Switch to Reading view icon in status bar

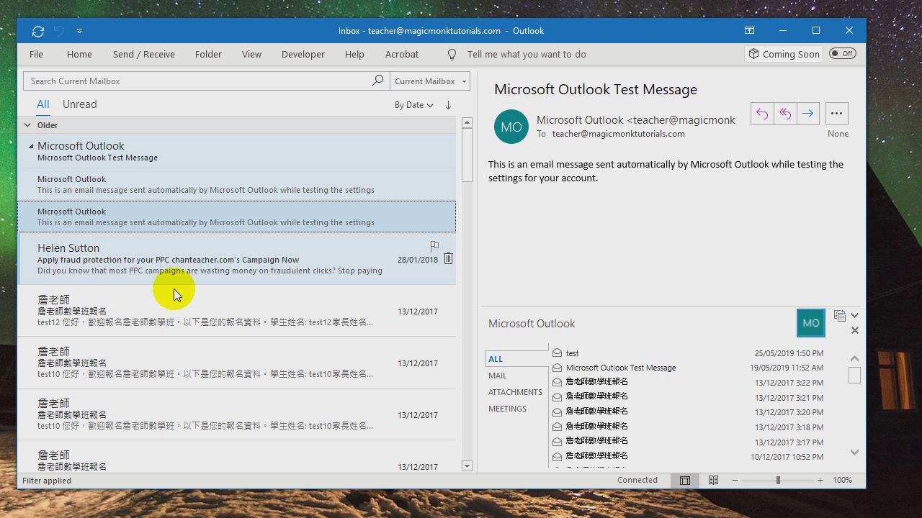point(713,480)
